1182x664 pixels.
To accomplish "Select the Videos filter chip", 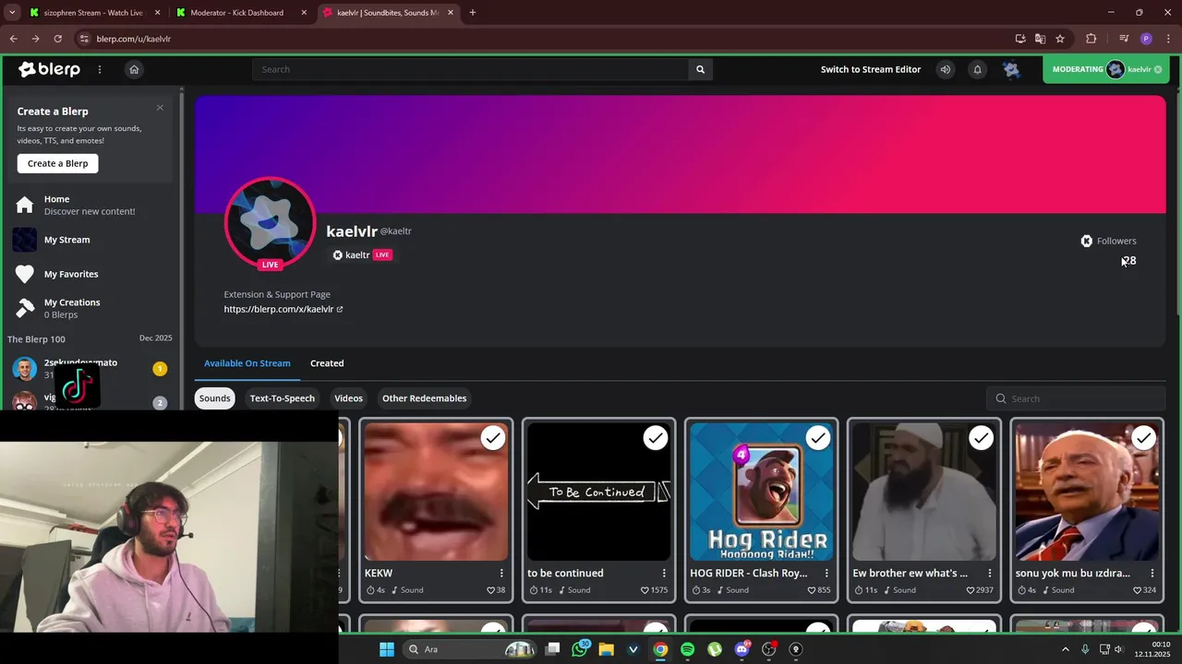I will point(348,398).
